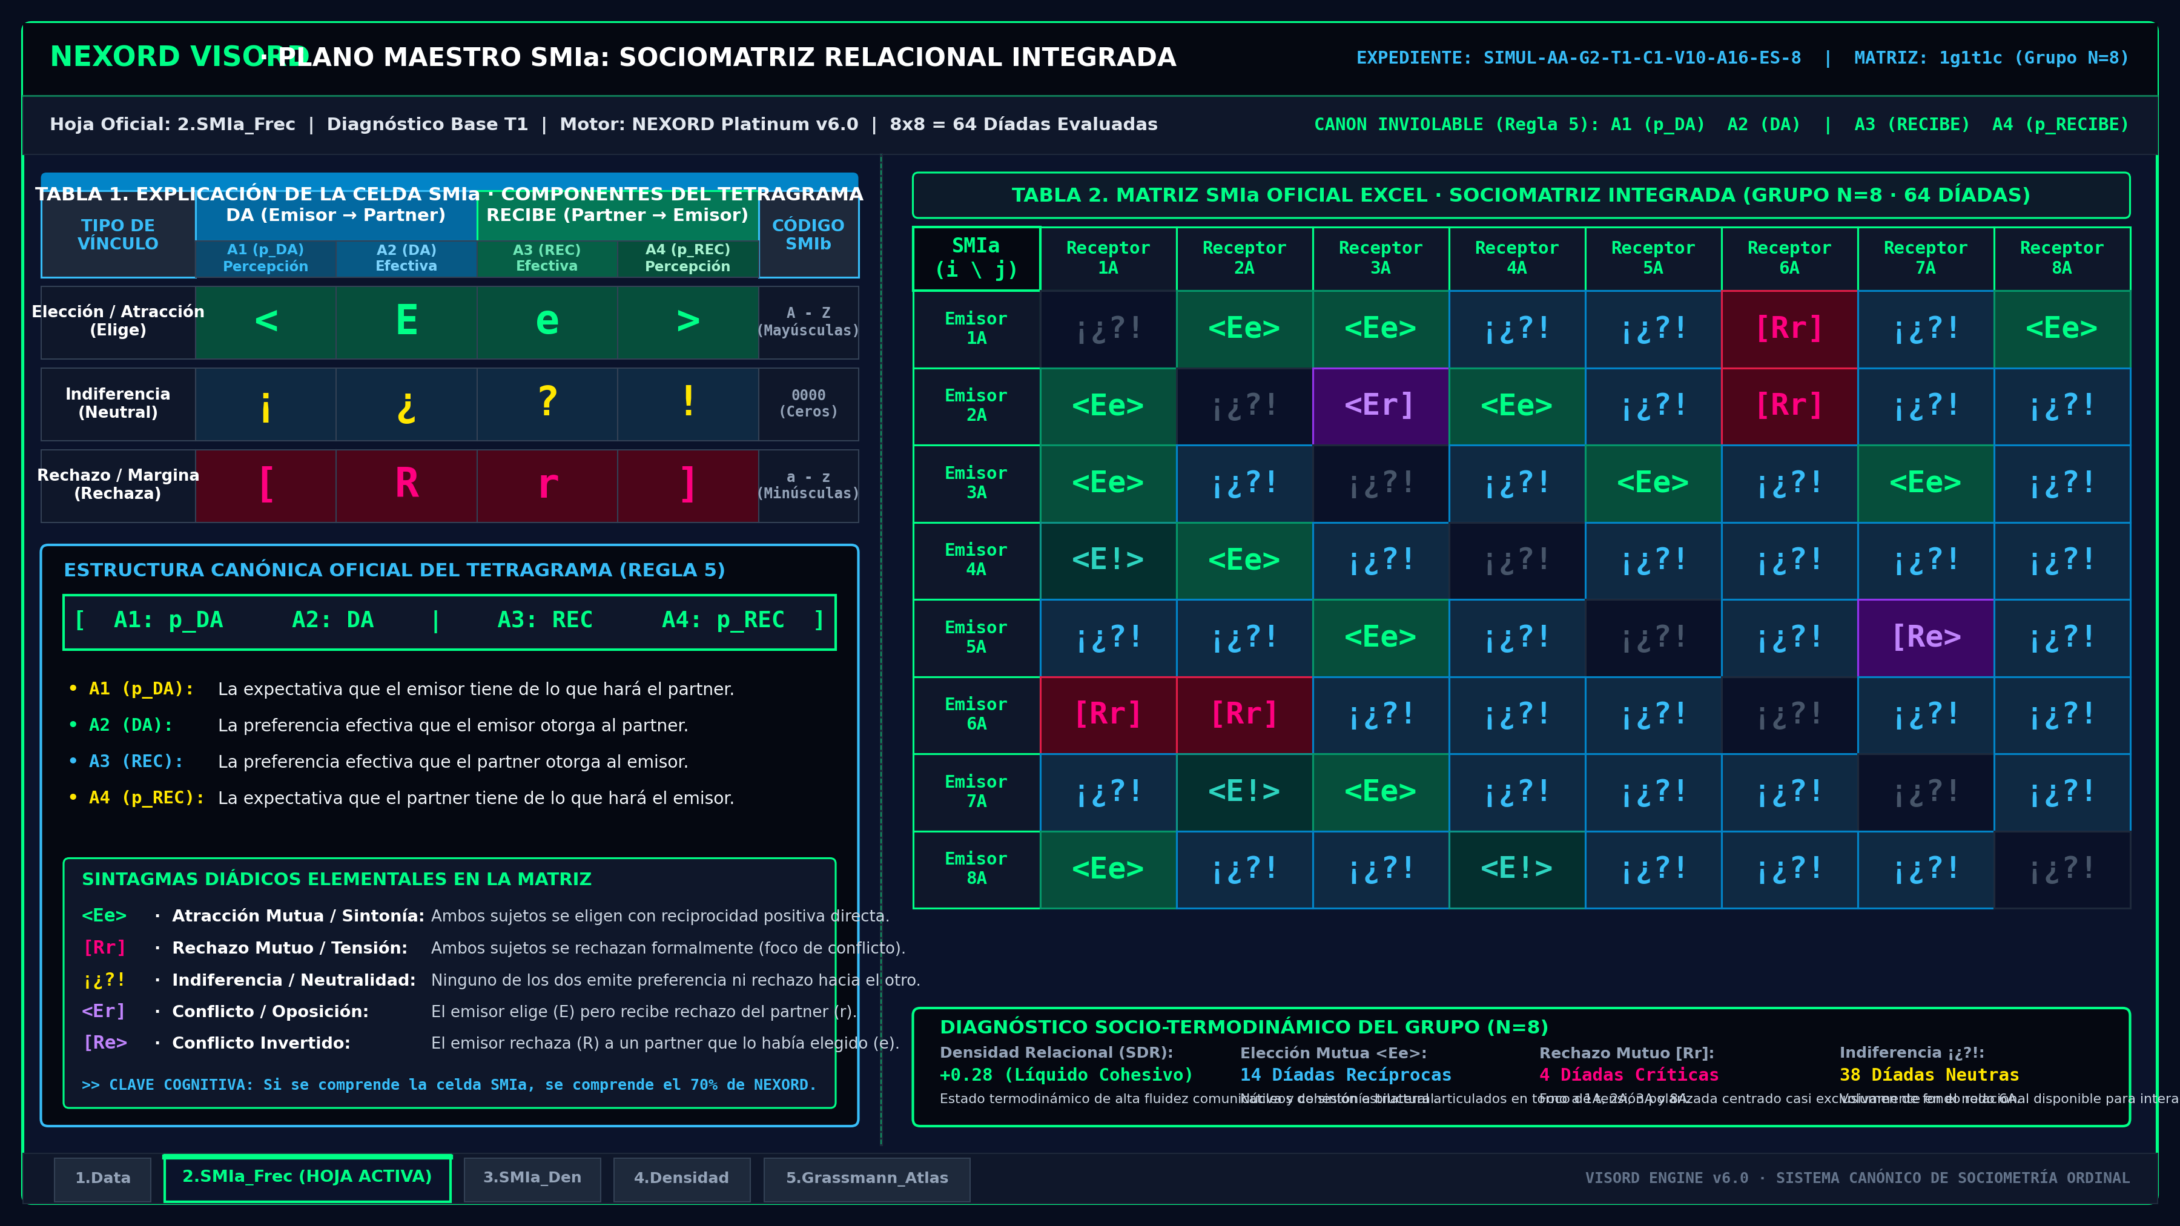Viewport: 2180px width, 1226px height.
Task: Select the EXPEDIENTE SIMUL-AA-G2-T1-C1-V10-A16-ES-8 label
Action: (x=1578, y=58)
